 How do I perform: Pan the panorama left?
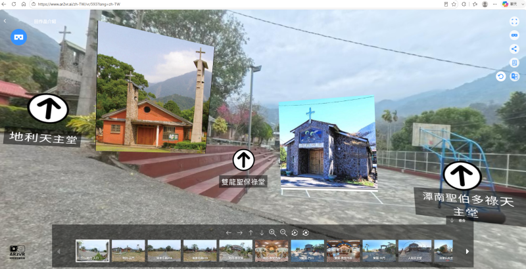tap(228, 233)
